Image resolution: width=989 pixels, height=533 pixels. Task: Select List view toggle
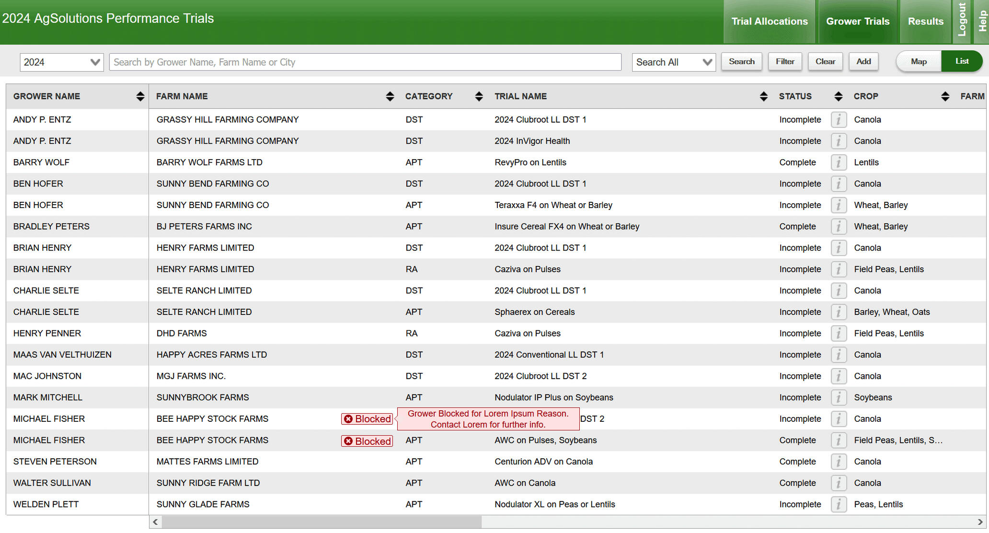click(961, 61)
